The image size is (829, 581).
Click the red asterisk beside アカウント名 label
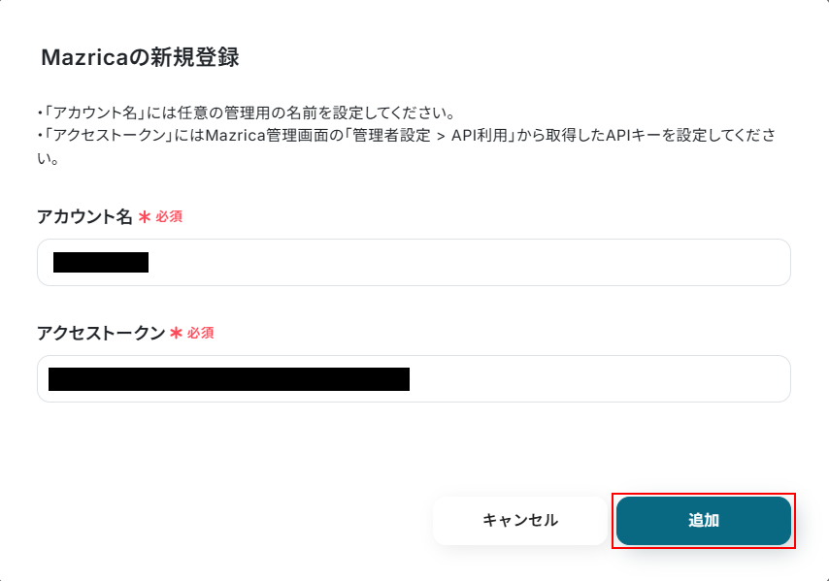(145, 216)
